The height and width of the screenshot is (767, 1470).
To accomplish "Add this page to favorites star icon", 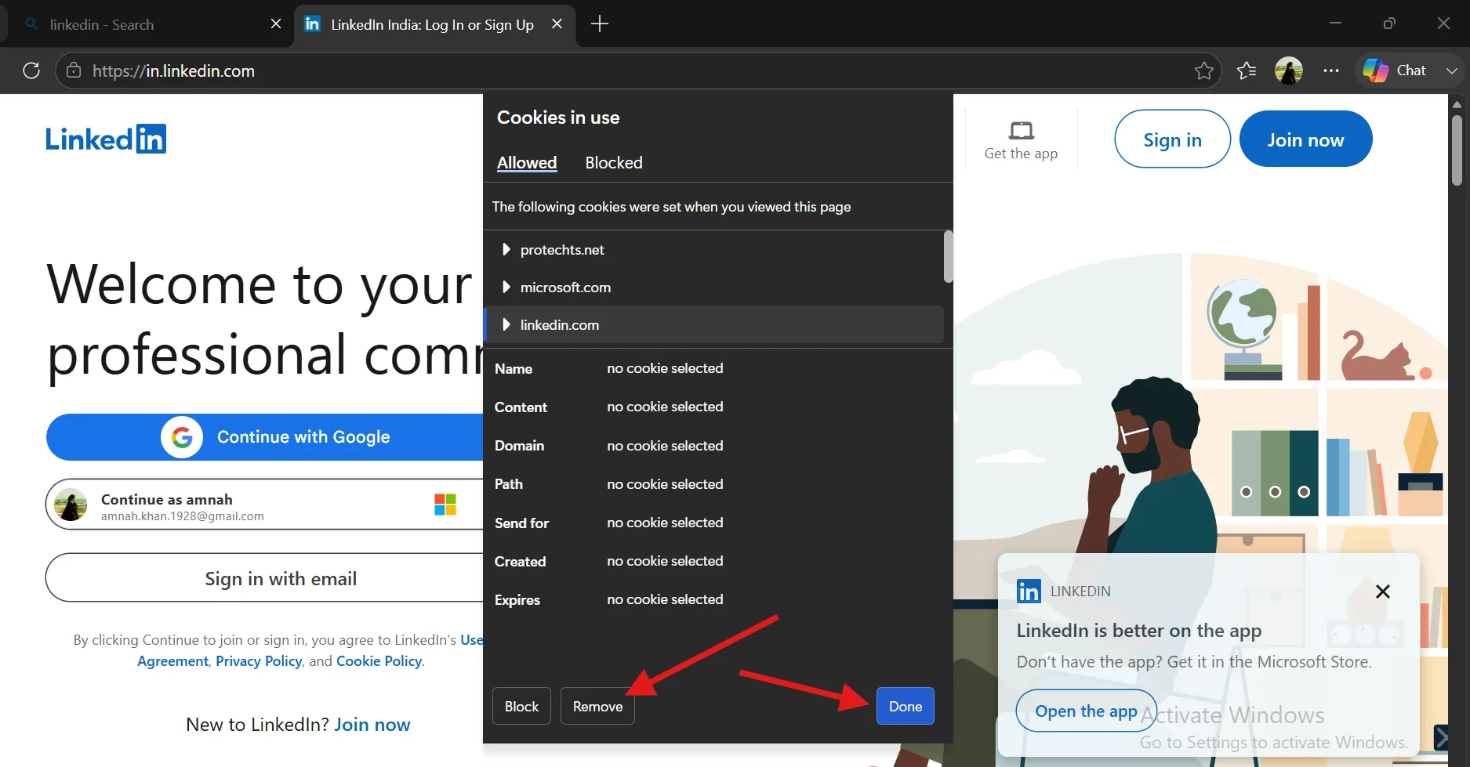I will tap(1204, 71).
